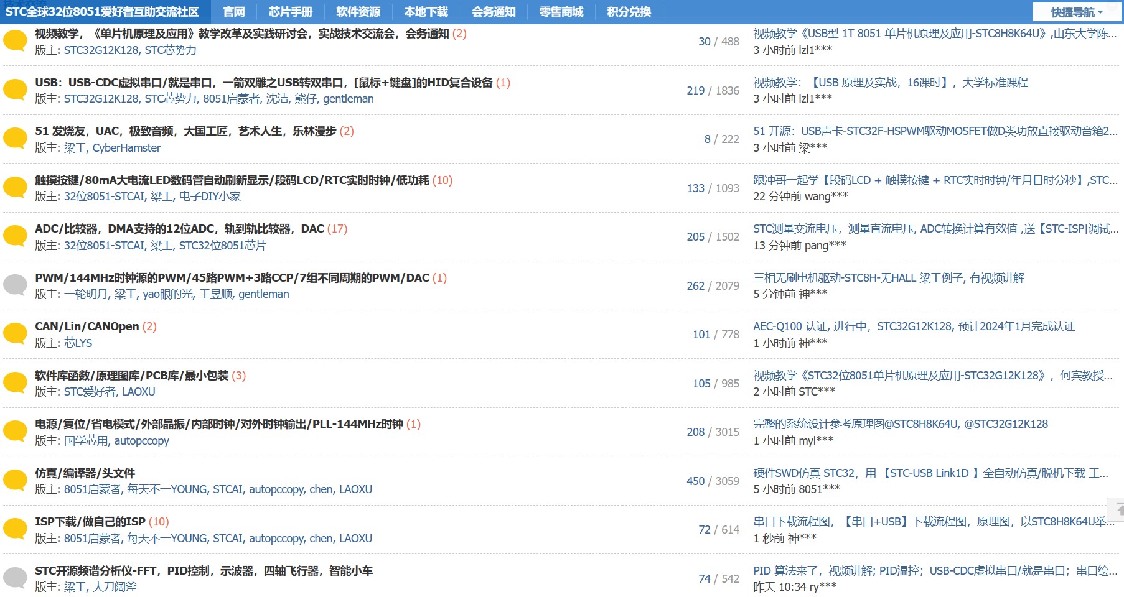Open last post 完整的系统设计参考原理图
The width and height of the screenshot is (1124, 597).
901,424
